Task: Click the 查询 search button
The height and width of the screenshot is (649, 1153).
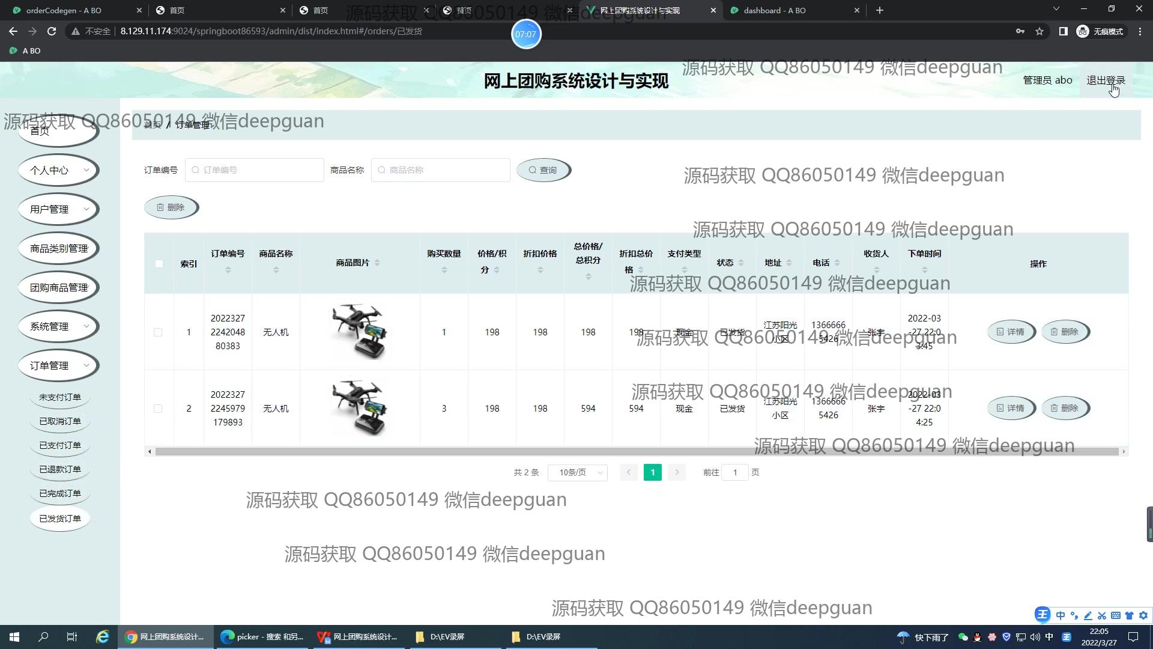Action: pos(543,170)
